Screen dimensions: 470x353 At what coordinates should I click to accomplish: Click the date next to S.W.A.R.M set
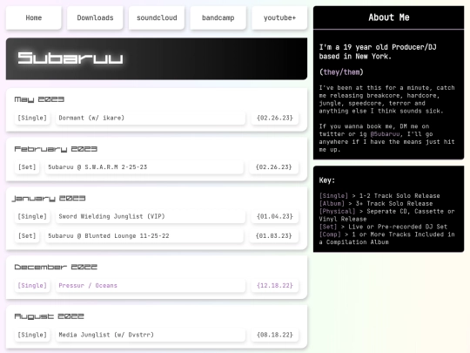coord(273,166)
